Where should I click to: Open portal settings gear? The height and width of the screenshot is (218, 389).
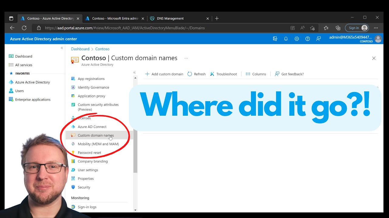tap(297, 39)
